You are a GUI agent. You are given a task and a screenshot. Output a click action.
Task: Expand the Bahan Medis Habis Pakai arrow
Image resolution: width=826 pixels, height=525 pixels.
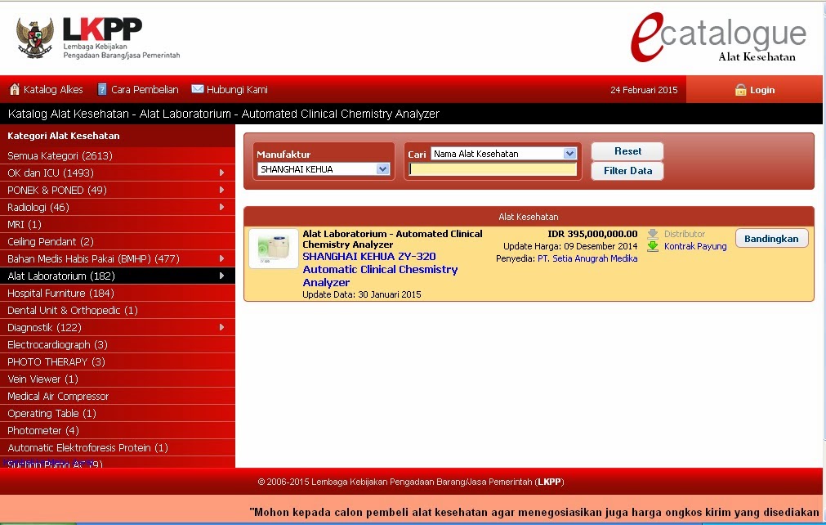pos(221,258)
